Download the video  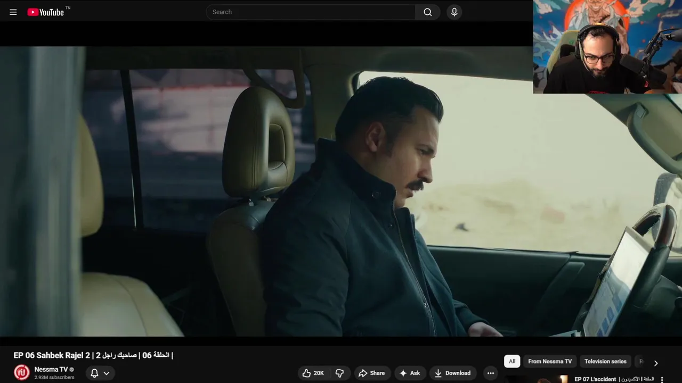(x=453, y=373)
